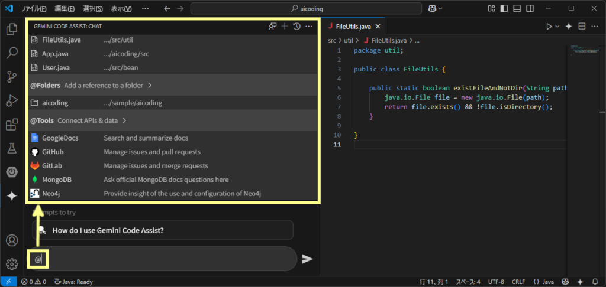
Task: Click src in the breadcrumb
Action: [332, 40]
